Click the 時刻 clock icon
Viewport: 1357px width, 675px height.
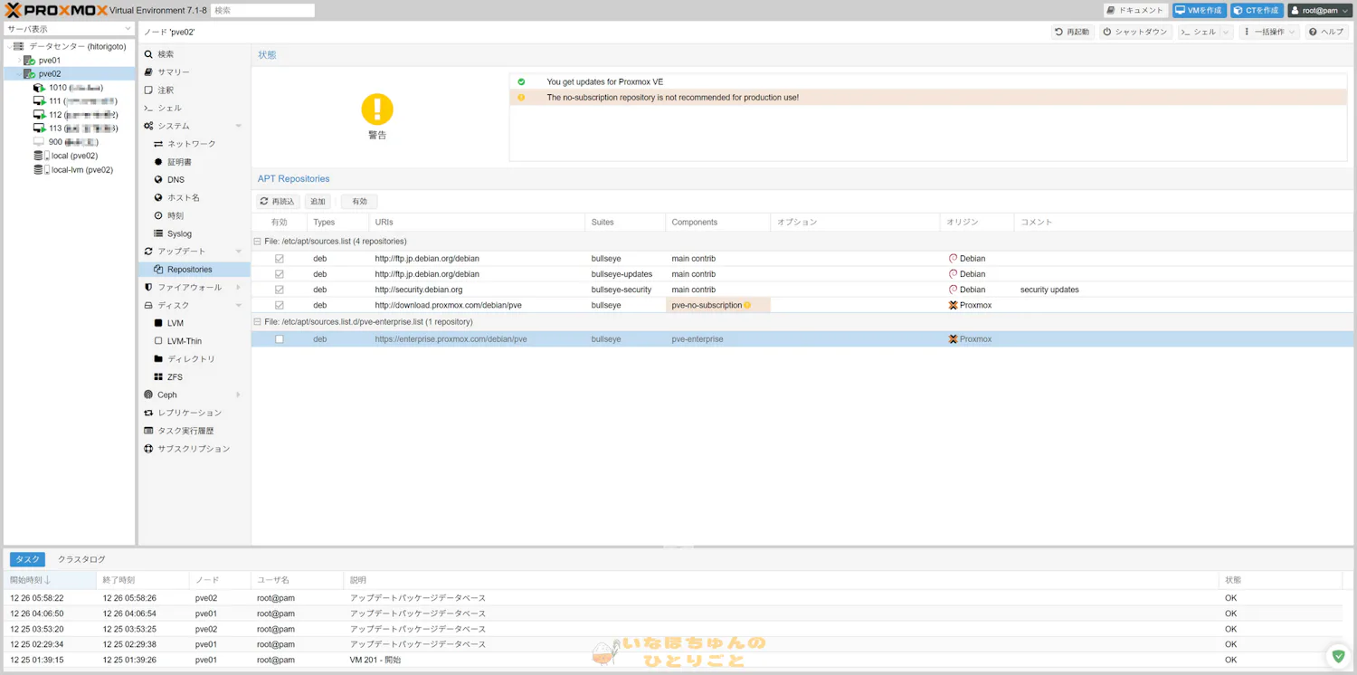[x=158, y=215]
